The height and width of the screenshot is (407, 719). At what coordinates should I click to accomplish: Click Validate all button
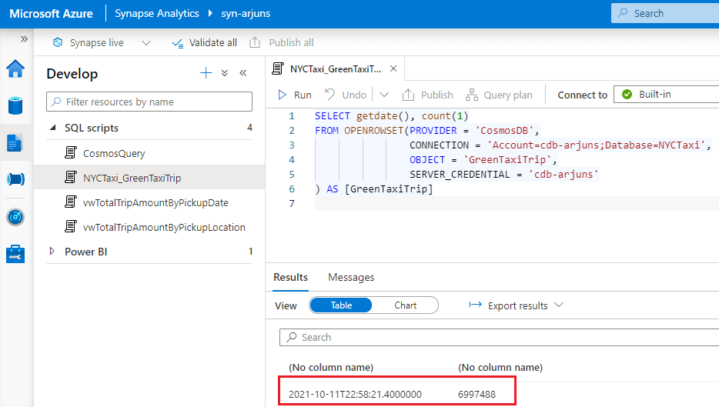pyautogui.click(x=205, y=43)
